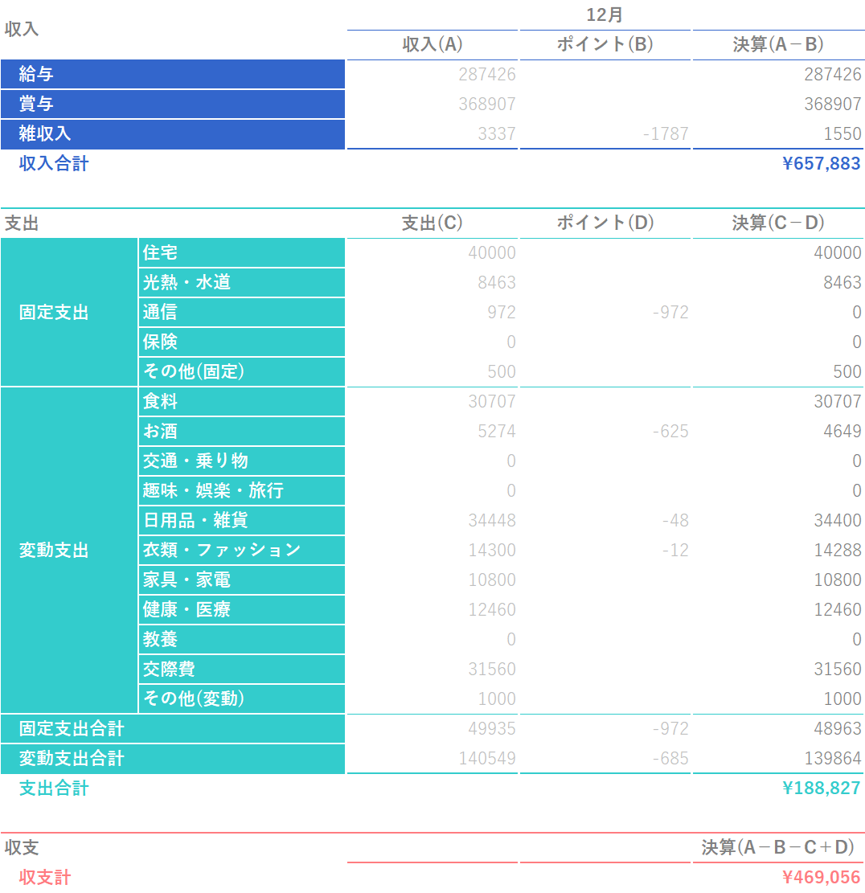Screen dimensions: 865x893
Task: Click the 固定支出 group header cell
Action: [54, 313]
